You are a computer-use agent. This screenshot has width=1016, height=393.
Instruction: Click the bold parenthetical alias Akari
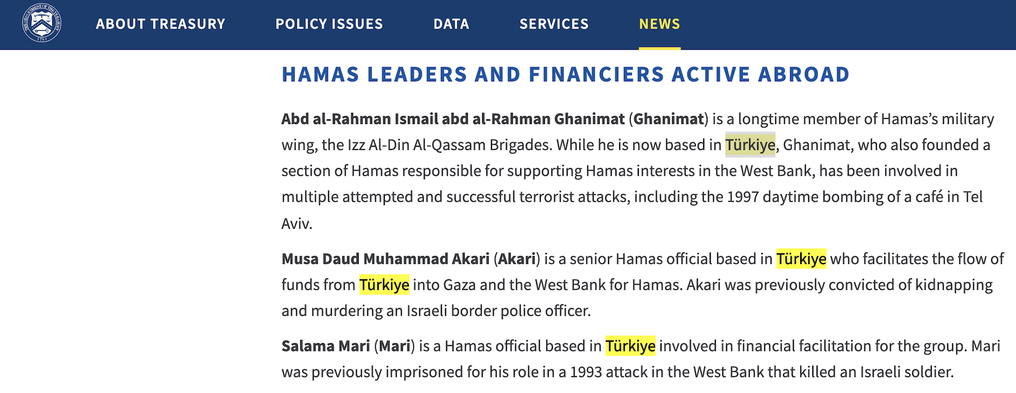(517, 259)
